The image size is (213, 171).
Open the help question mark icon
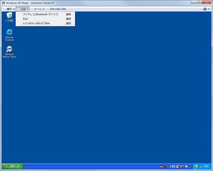205,9
